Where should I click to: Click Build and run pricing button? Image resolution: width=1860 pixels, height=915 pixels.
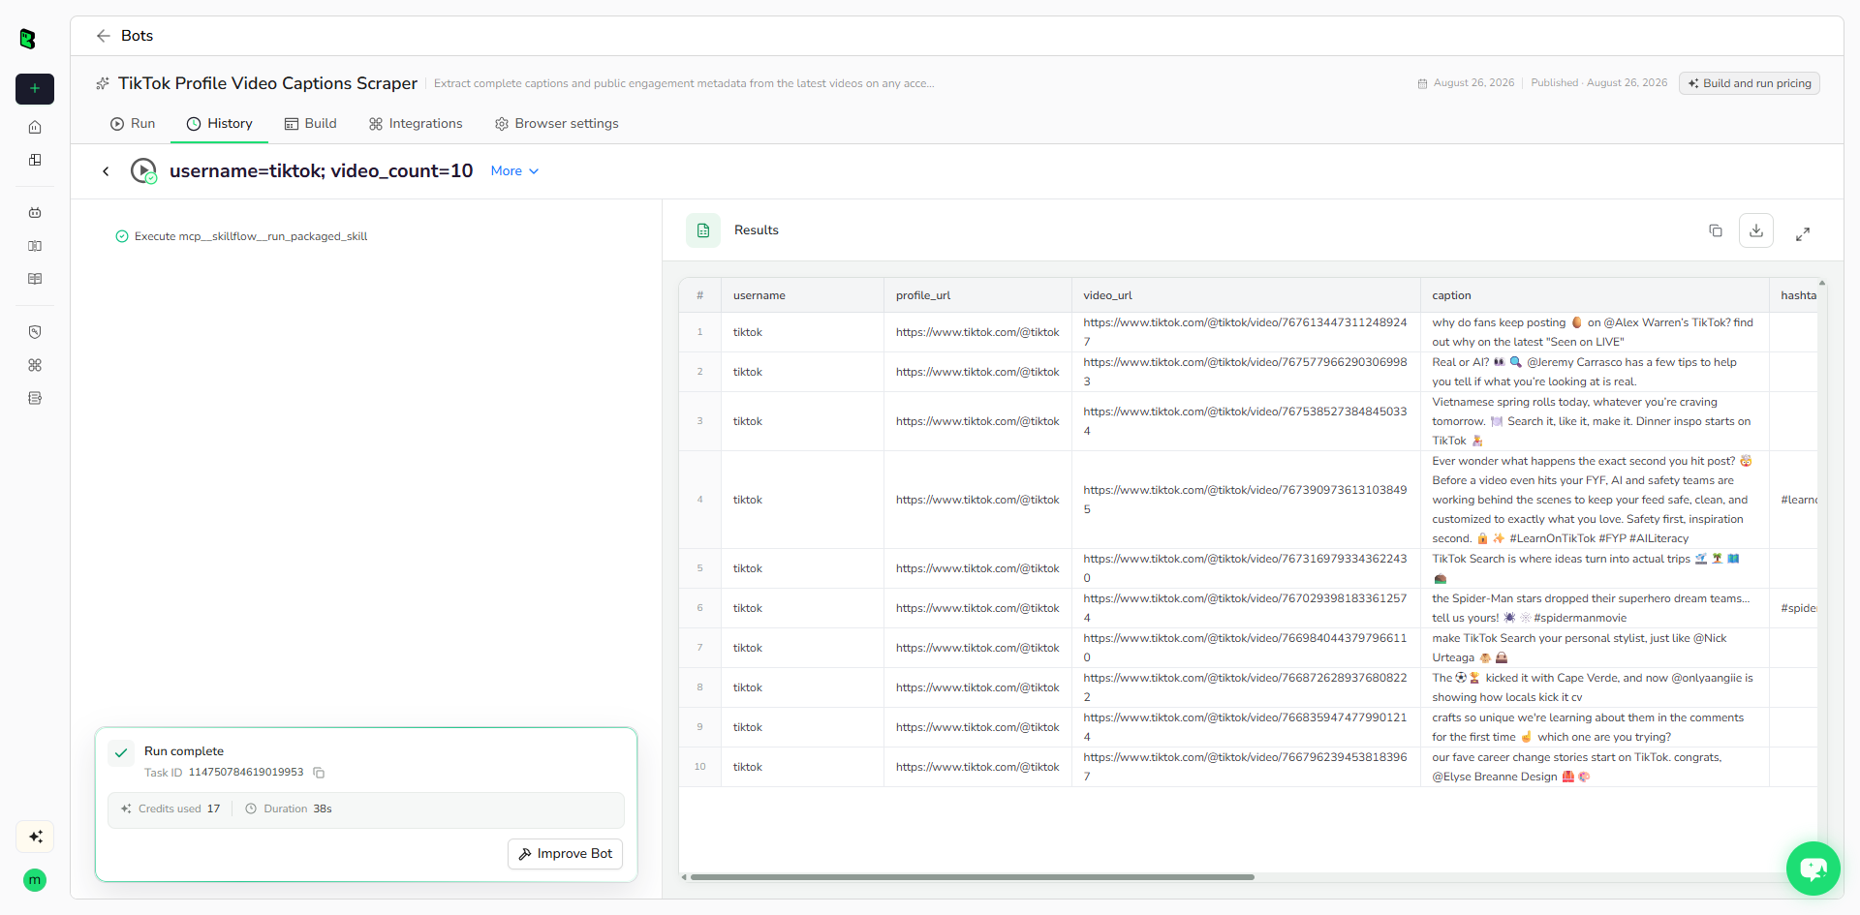pos(1750,83)
